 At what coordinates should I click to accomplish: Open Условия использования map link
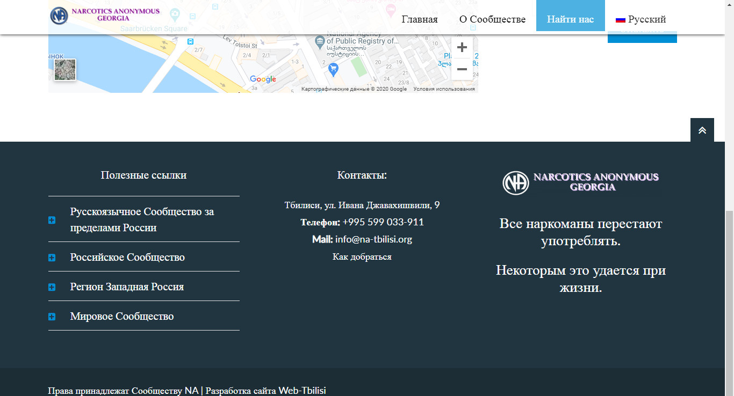coord(444,89)
